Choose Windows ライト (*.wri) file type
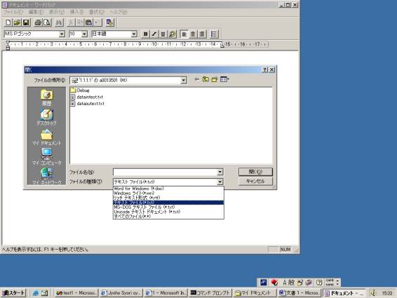The height and width of the screenshot is (298, 397). coord(168,194)
